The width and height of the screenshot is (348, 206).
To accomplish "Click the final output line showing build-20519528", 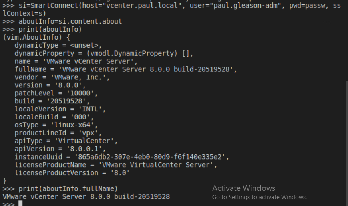I will click(x=86, y=196).
